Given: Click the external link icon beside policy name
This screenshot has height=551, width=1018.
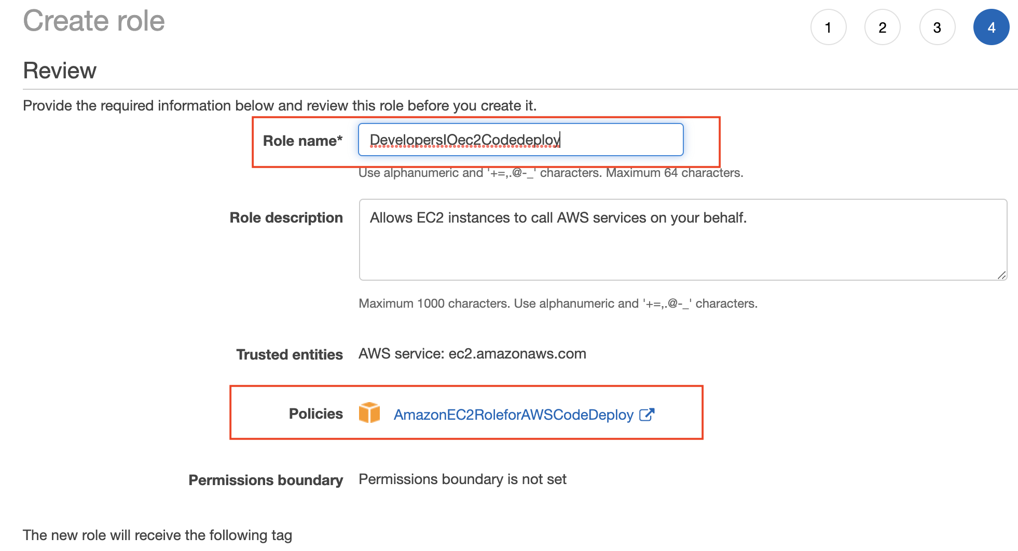Looking at the screenshot, I should pos(647,415).
